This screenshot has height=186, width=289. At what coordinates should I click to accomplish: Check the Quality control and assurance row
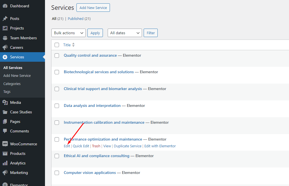click(x=57, y=56)
